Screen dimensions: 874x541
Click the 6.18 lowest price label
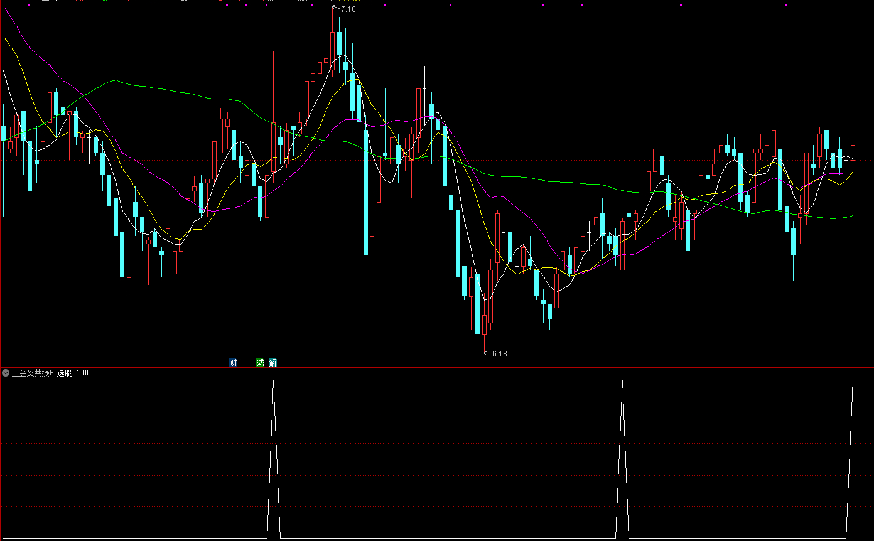(x=499, y=353)
